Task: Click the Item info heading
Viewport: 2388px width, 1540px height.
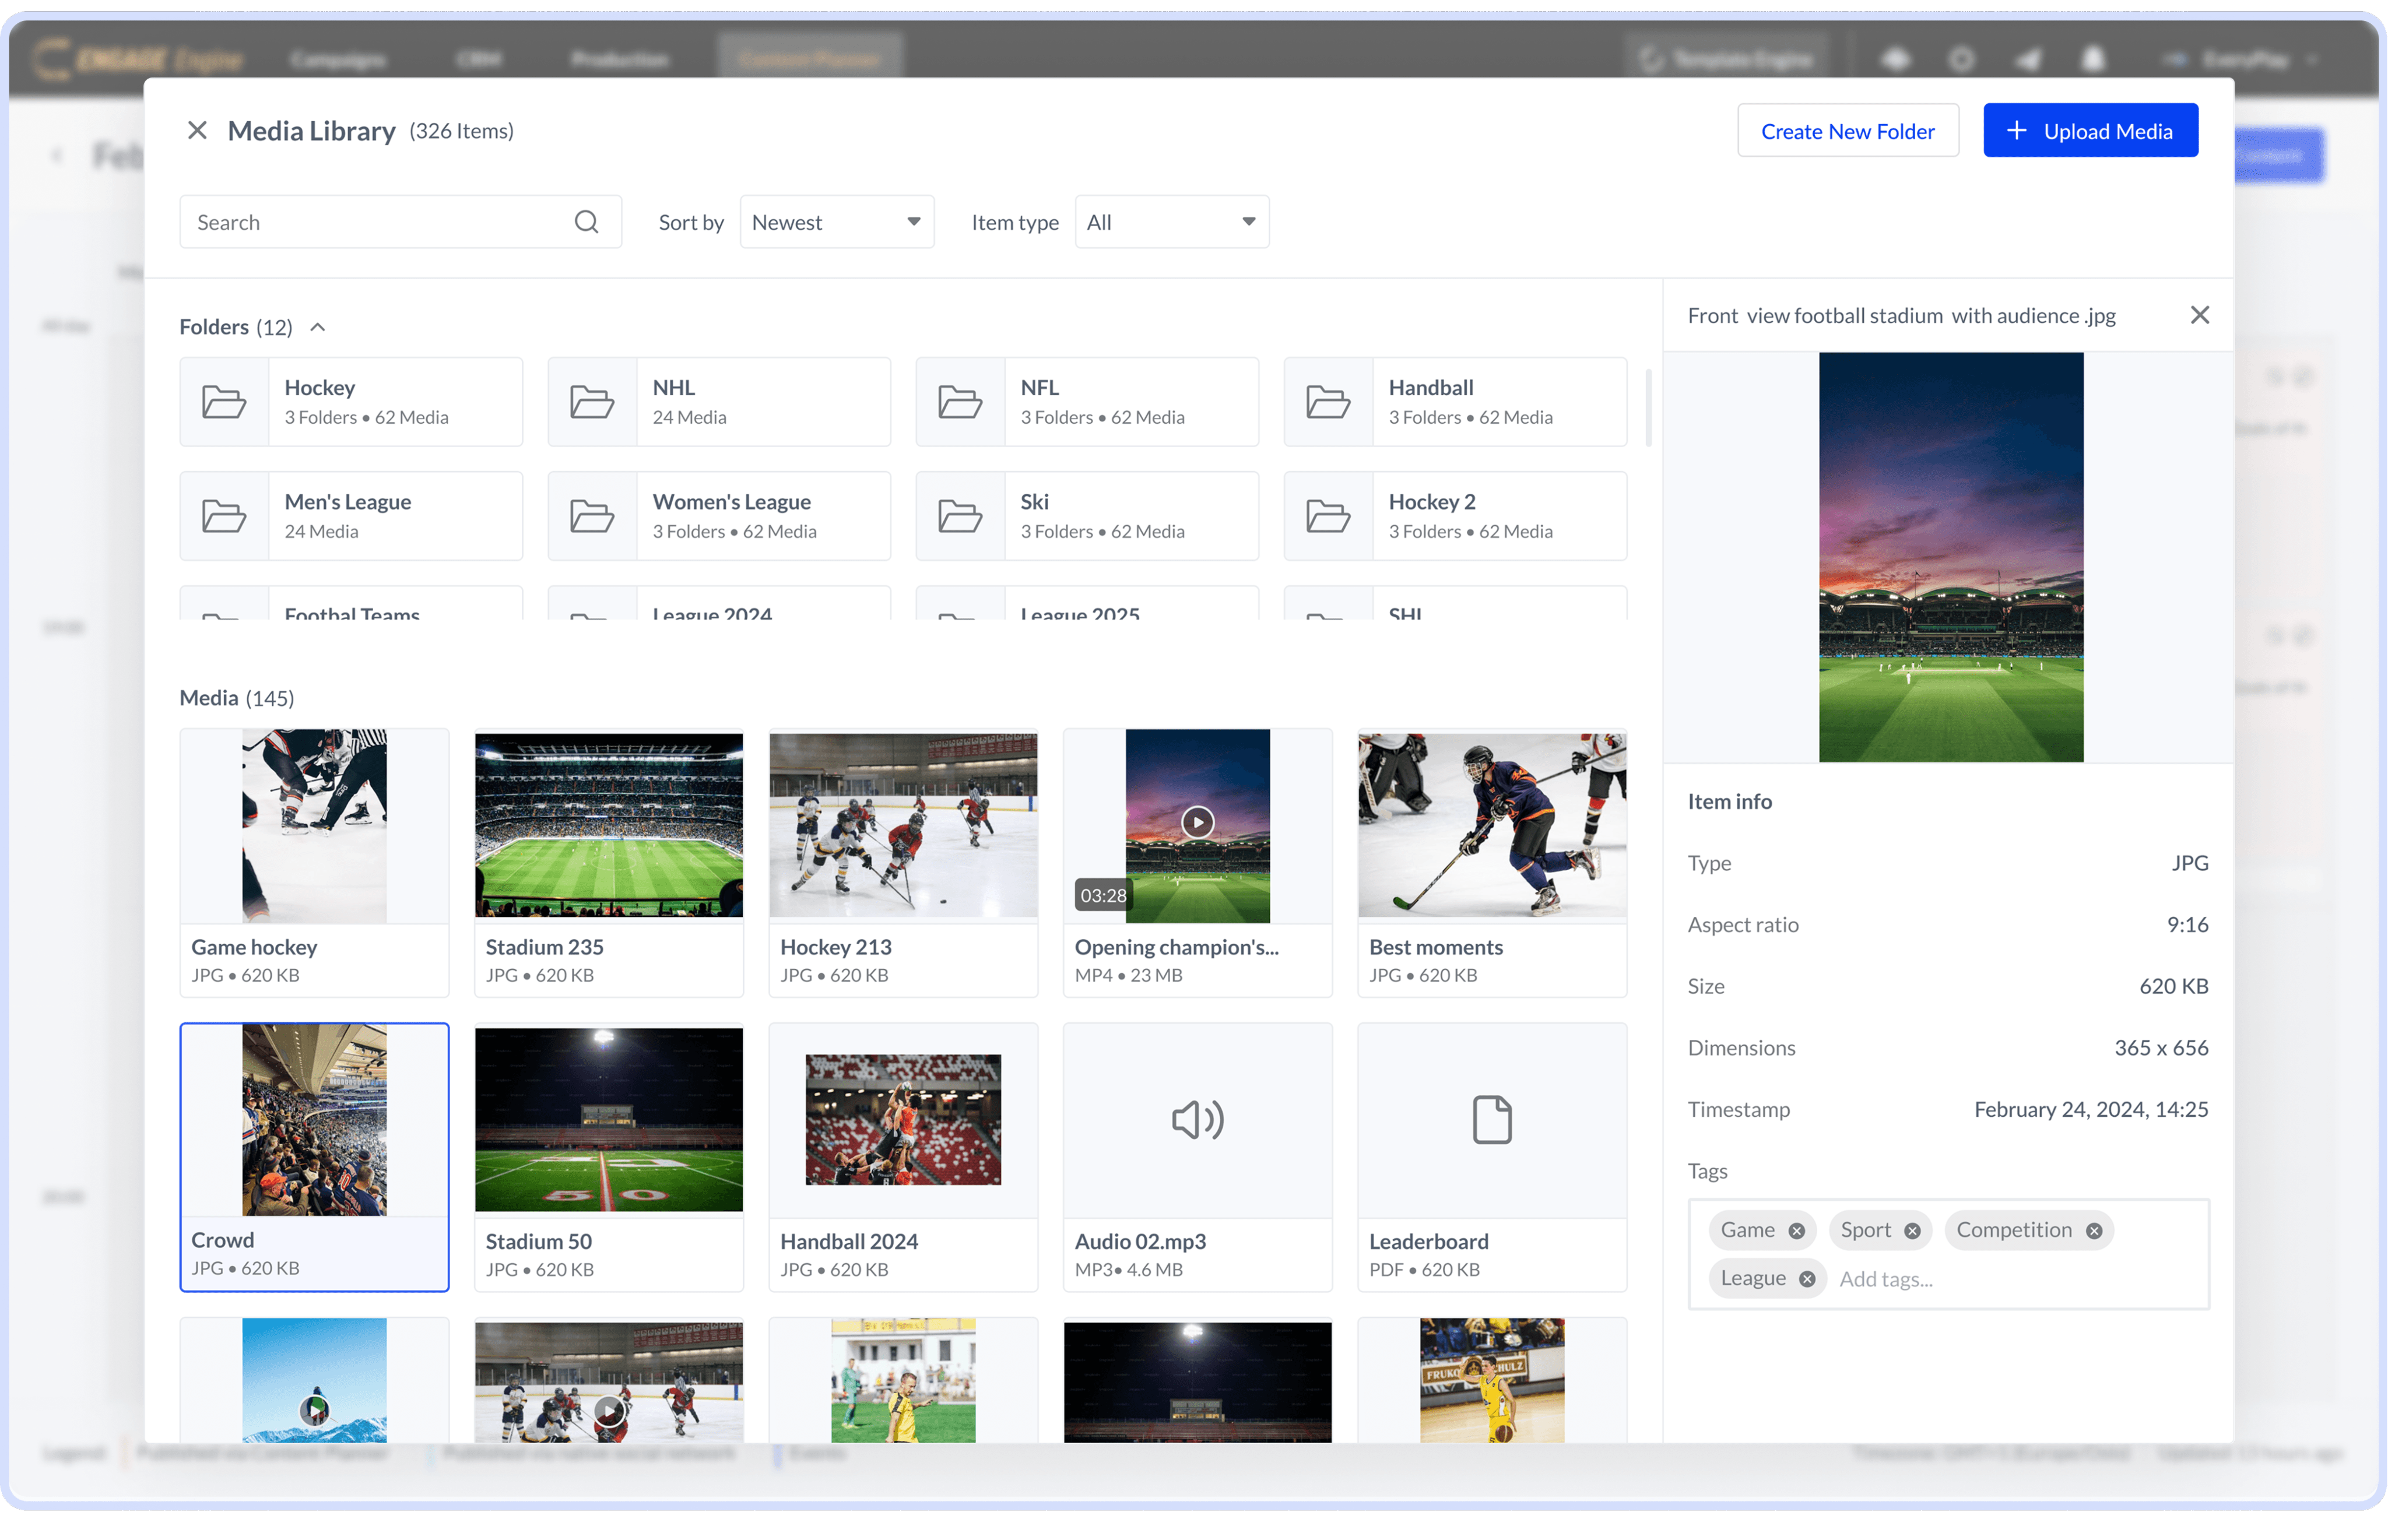Action: [1730, 802]
